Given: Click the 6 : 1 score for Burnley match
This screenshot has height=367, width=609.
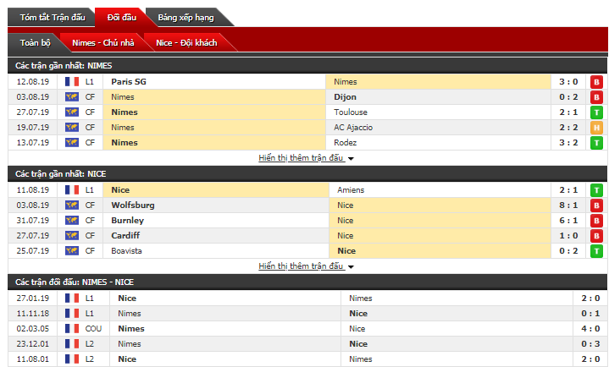Looking at the screenshot, I should [x=568, y=221].
